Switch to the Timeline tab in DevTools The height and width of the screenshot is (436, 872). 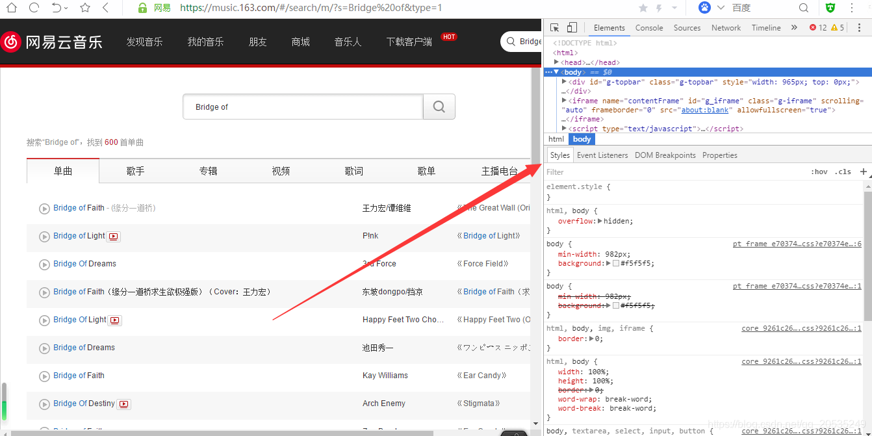[766, 28]
